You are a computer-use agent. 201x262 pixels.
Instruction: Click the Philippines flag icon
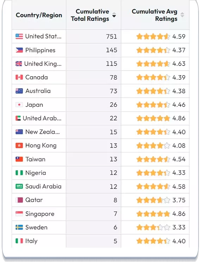pos(19,50)
